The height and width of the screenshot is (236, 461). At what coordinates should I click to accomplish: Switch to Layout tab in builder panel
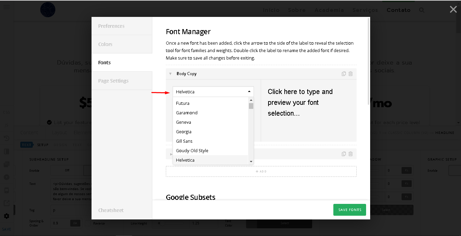59,133
